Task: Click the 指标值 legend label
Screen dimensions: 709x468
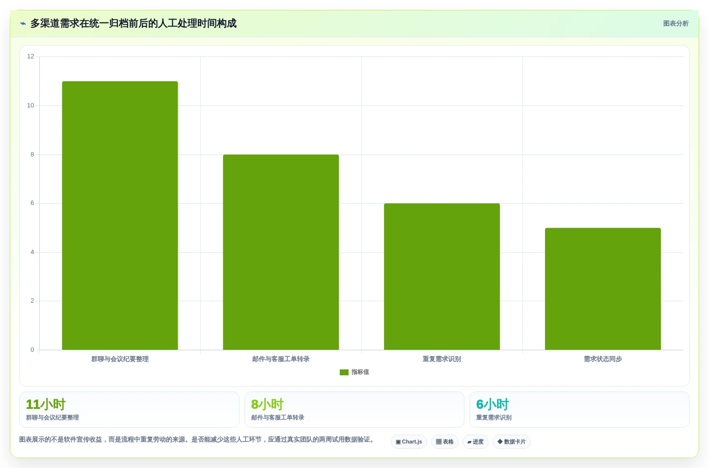Action: point(360,372)
